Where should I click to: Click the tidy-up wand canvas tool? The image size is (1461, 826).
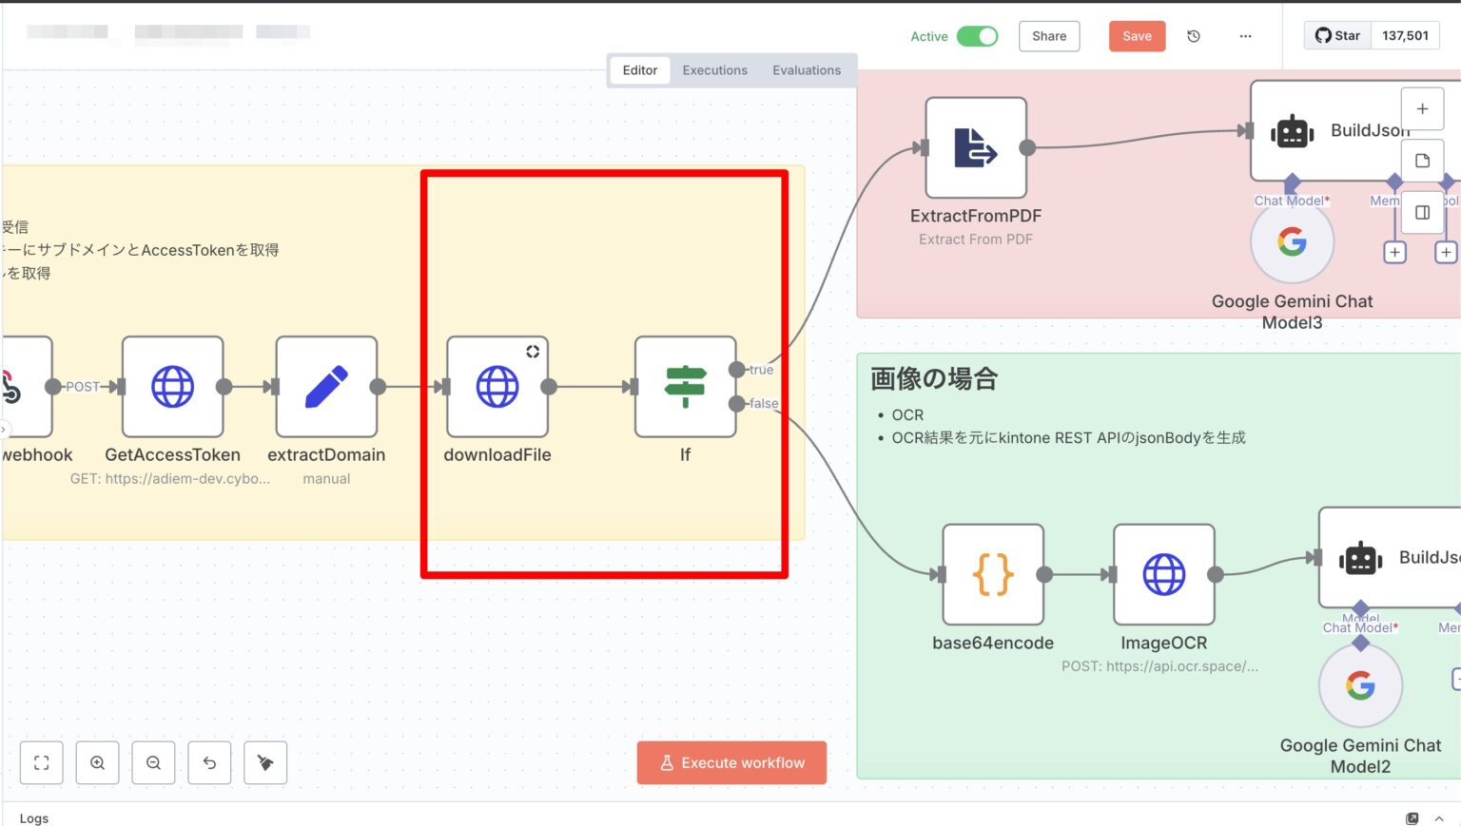tap(265, 762)
